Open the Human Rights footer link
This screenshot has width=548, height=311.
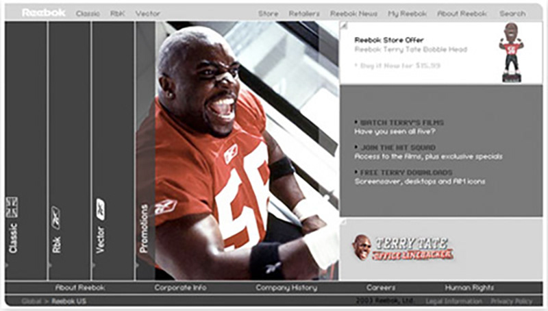469,288
